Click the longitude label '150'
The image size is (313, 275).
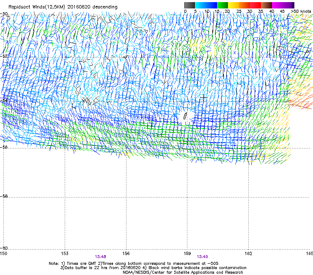(3, 253)
